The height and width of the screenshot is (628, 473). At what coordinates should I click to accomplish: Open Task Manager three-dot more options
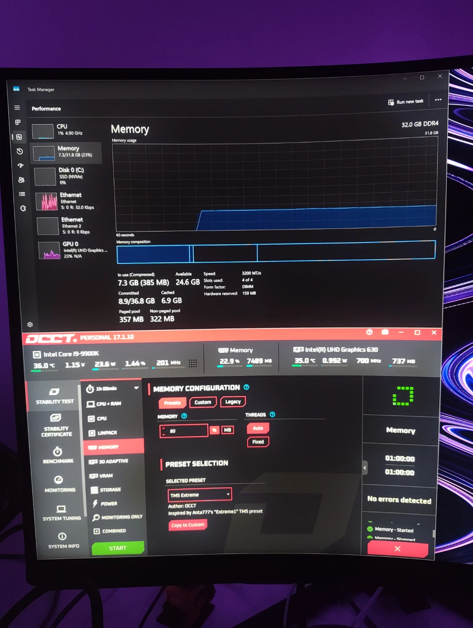point(438,100)
